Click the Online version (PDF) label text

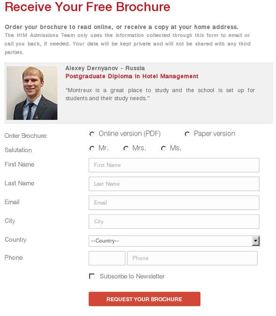click(x=130, y=134)
